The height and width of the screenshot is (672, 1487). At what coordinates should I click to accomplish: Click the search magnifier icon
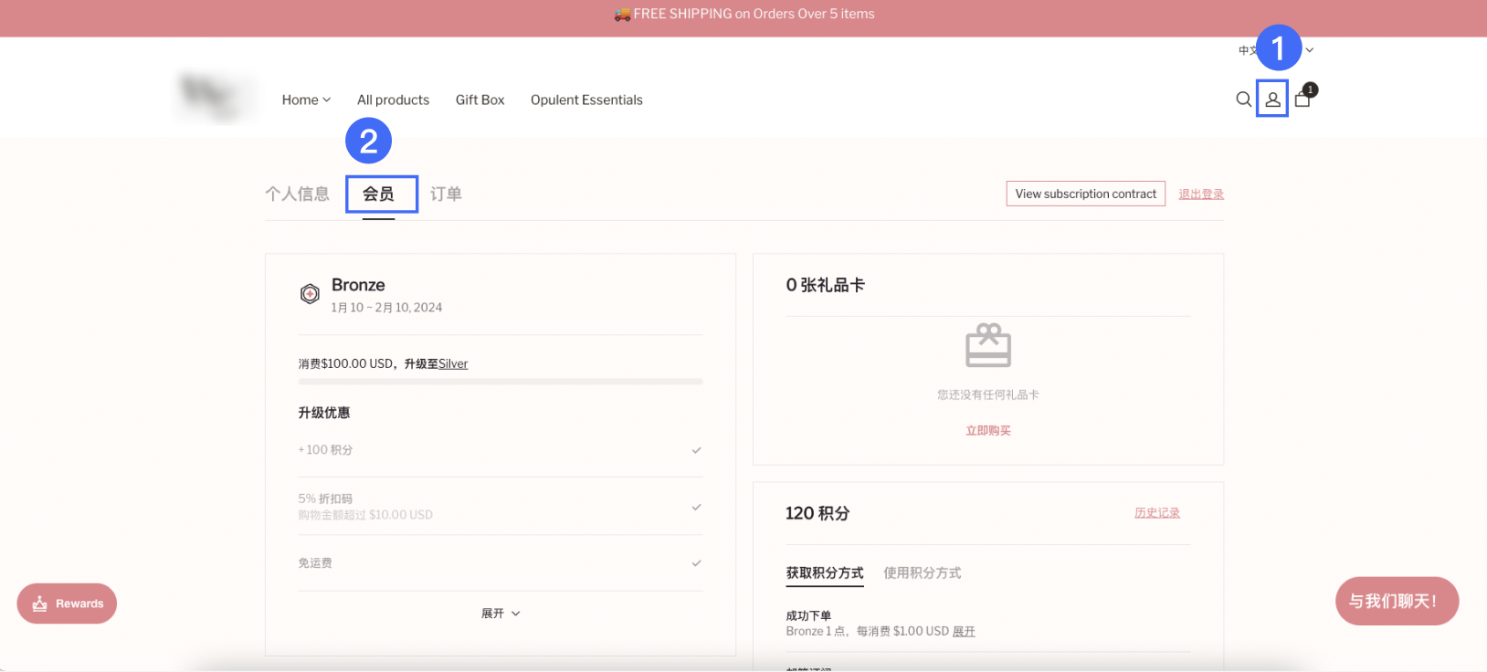pos(1243,100)
